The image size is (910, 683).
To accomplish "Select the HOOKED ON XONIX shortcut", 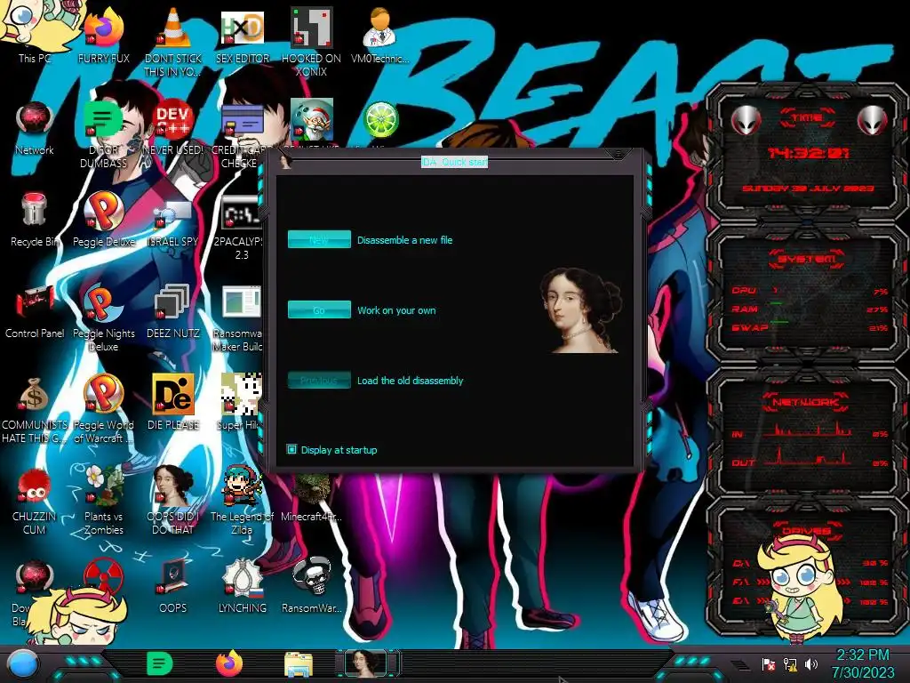I will 311,41.
